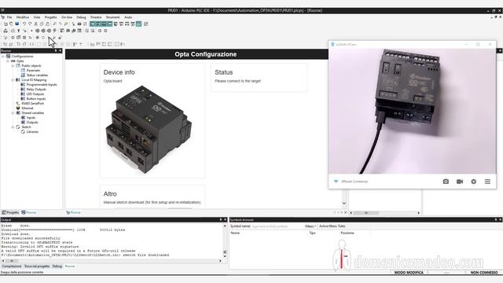Switch to the Risorse output tab
The width and height of the screenshot is (503, 283).
pos(70,266)
